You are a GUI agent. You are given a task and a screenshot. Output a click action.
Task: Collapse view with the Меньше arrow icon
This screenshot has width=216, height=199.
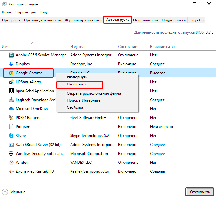tap(5, 192)
